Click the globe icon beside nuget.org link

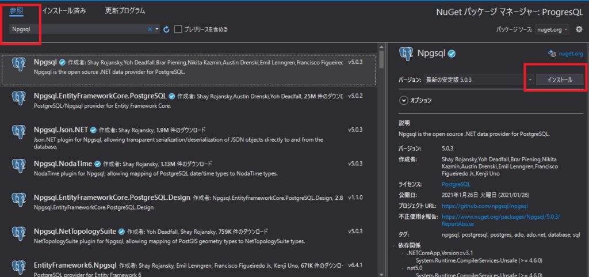click(x=552, y=54)
